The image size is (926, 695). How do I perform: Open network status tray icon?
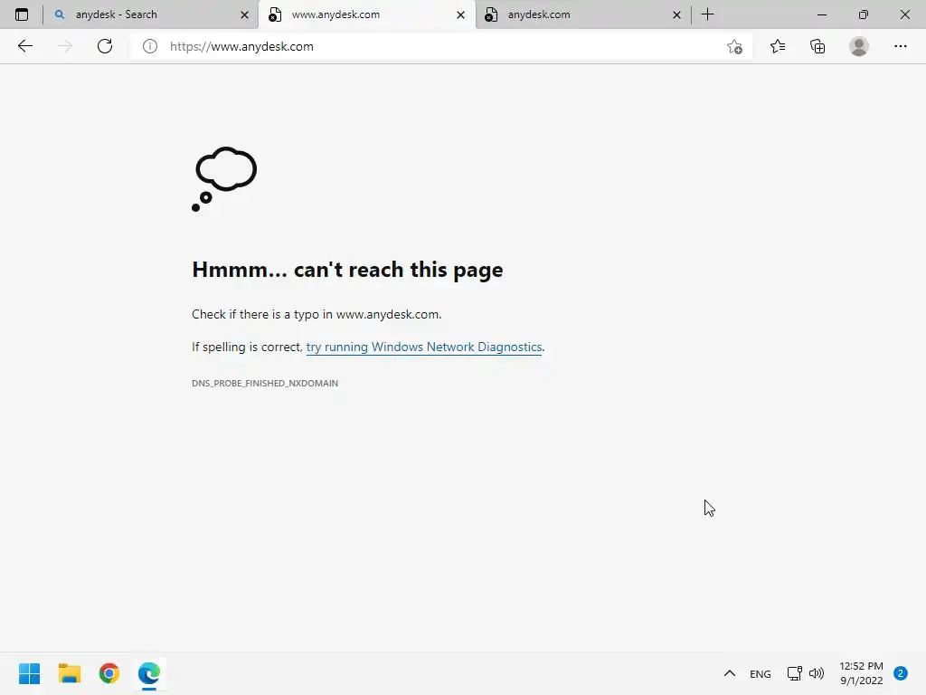[x=794, y=673]
